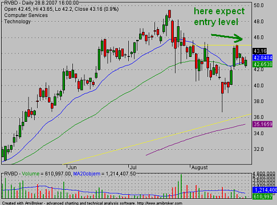This screenshot has height=205, width=277.
Task: Click the Jul month marker on time axis
Action: [x=133, y=167]
